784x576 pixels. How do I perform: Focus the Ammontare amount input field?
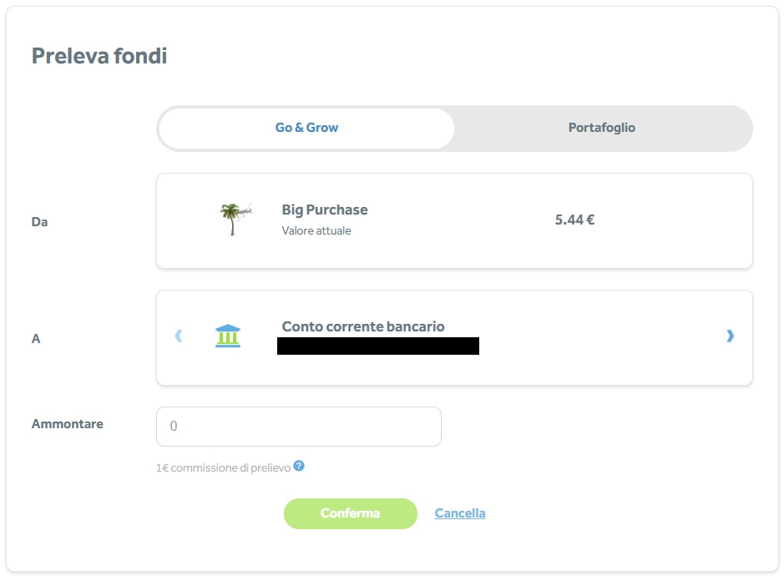pos(298,427)
